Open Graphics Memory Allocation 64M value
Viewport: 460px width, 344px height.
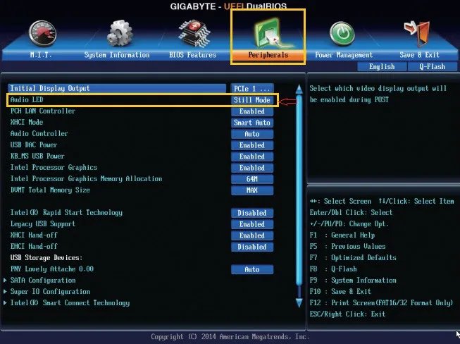(252, 179)
